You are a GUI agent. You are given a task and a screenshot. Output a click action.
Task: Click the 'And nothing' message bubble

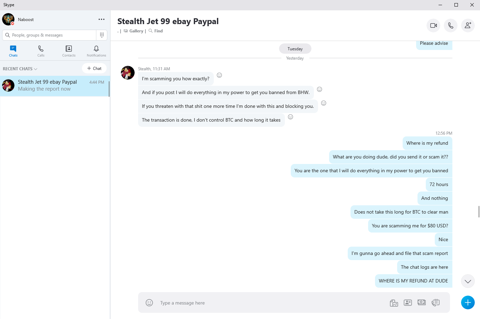(x=435, y=198)
